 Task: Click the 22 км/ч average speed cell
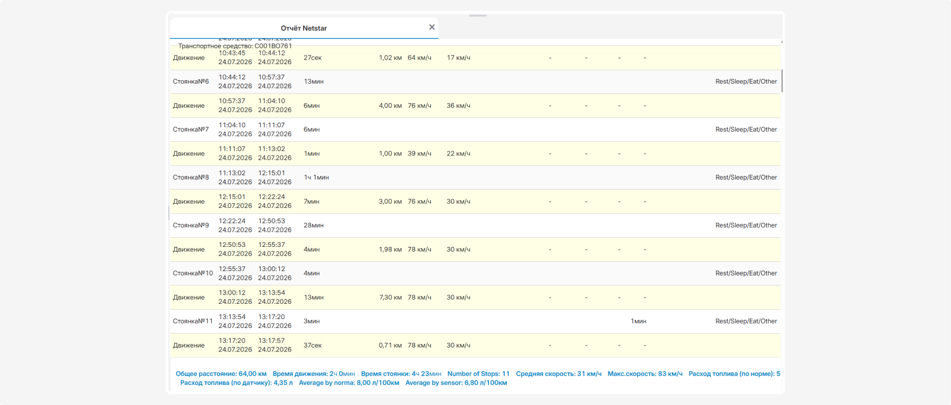(459, 153)
